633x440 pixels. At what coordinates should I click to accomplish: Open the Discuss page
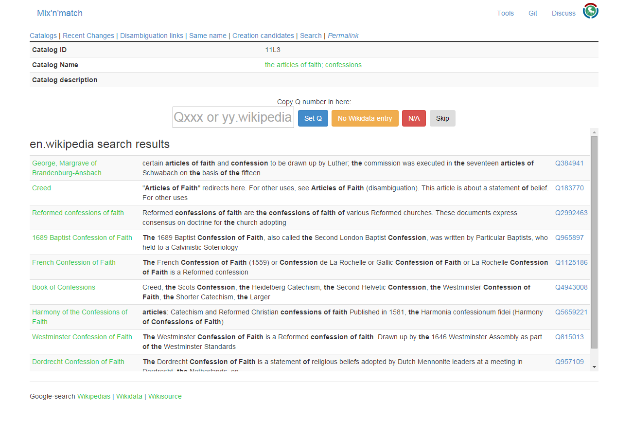563,13
